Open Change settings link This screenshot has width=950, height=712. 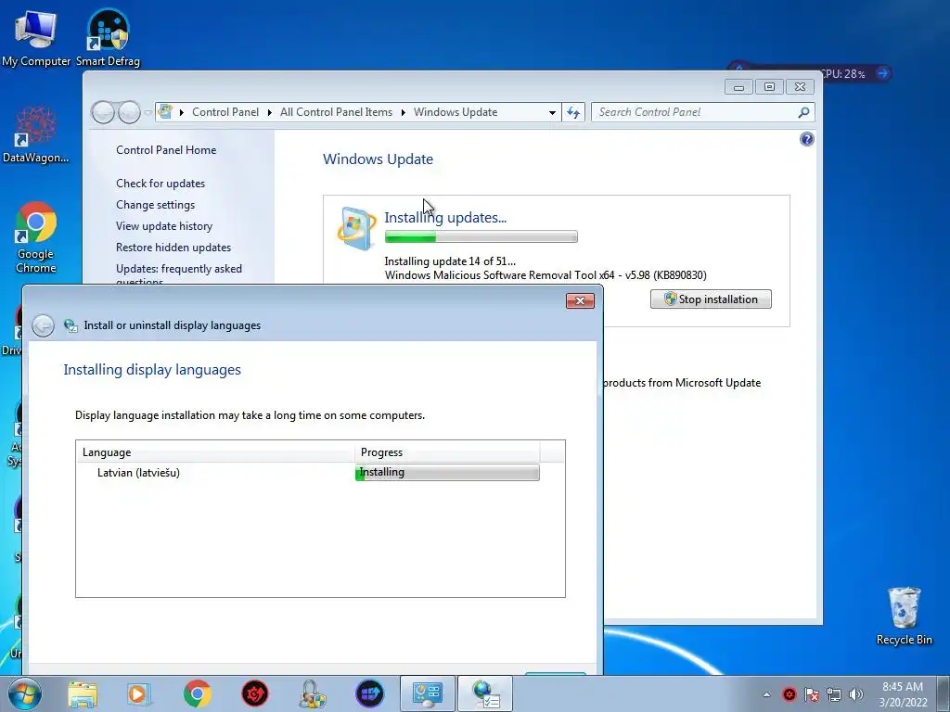[x=155, y=205]
